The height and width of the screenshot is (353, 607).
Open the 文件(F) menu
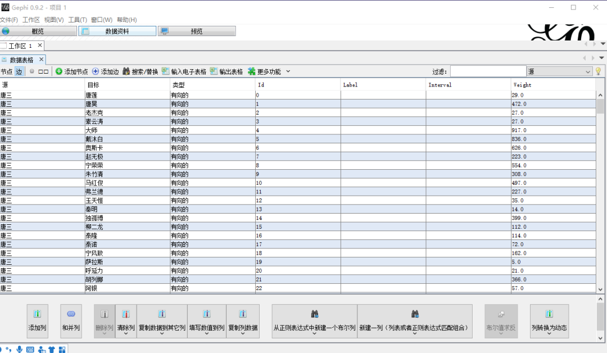pyautogui.click(x=9, y=20)
